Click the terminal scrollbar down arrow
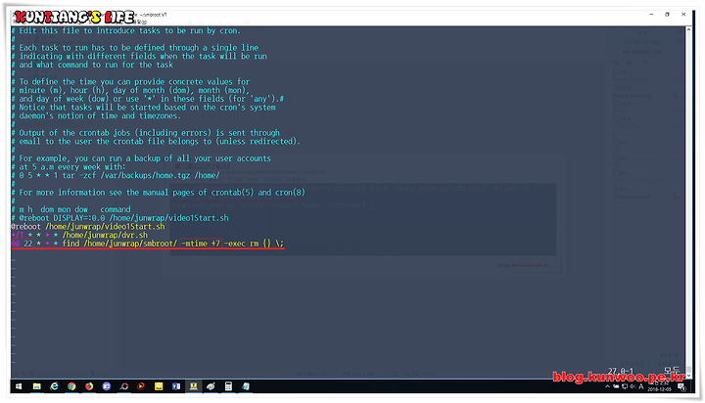This screenshot has width=705, height=403. (688, 376)
